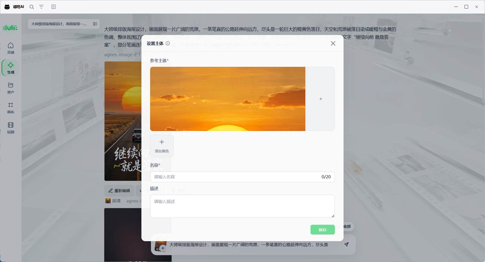The width and height of the screenshot is (485, 262).
Task: Click the green 保存 button
Action: (323, 230)
